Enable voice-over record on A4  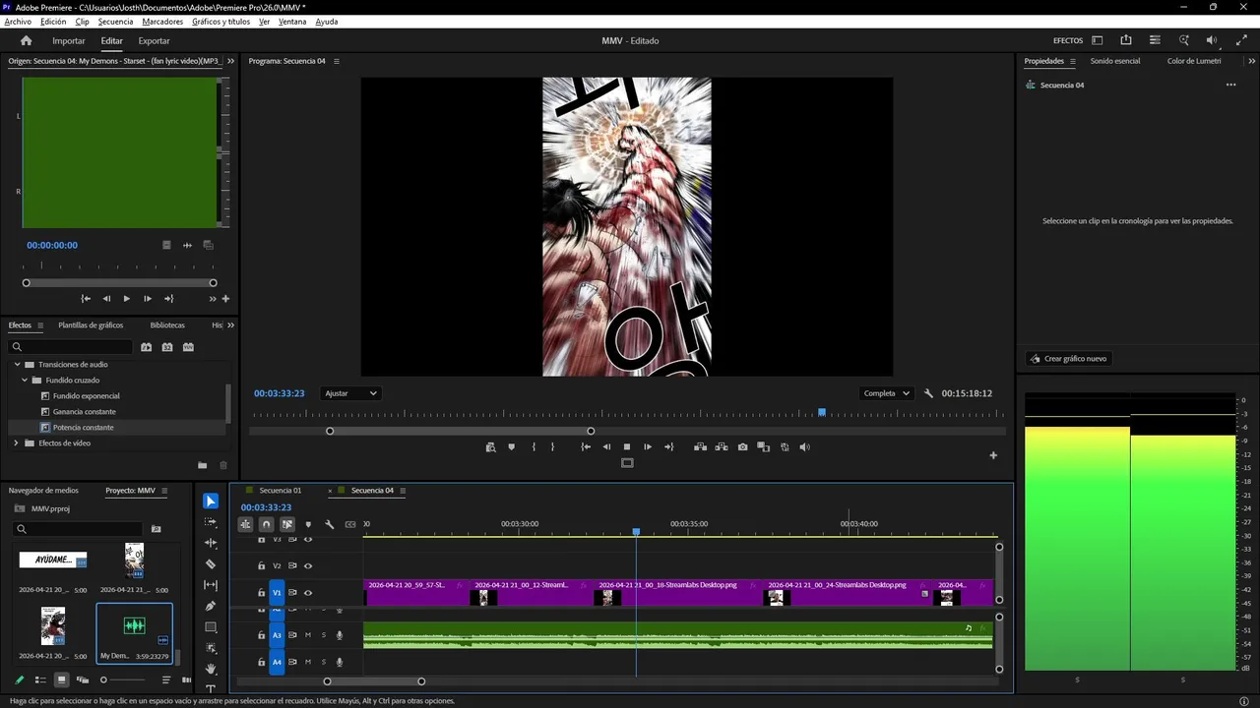[x=340, y=662]
